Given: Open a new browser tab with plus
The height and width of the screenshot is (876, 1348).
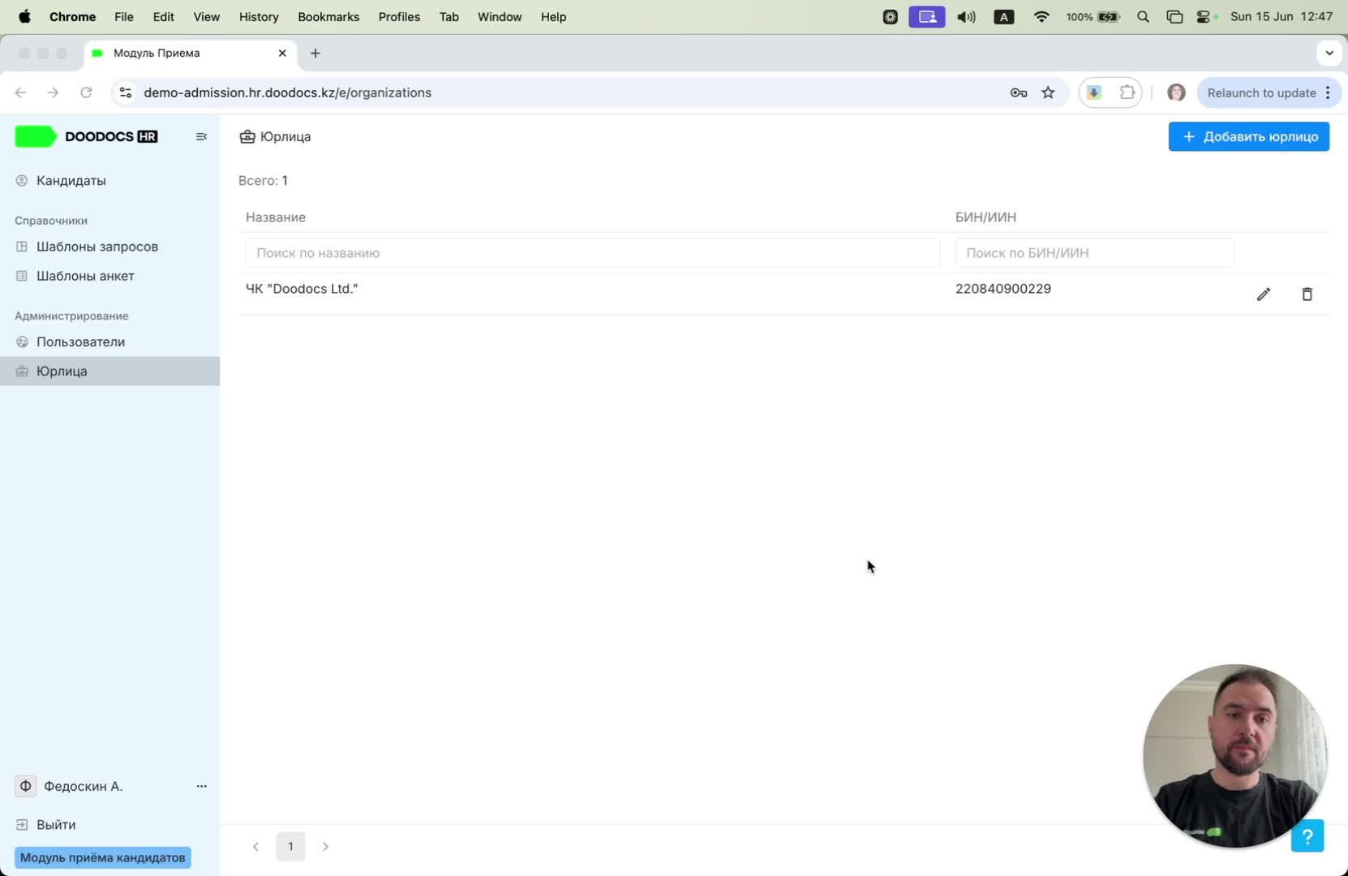Looking at the screenshot, I should (x=316, y=53).
